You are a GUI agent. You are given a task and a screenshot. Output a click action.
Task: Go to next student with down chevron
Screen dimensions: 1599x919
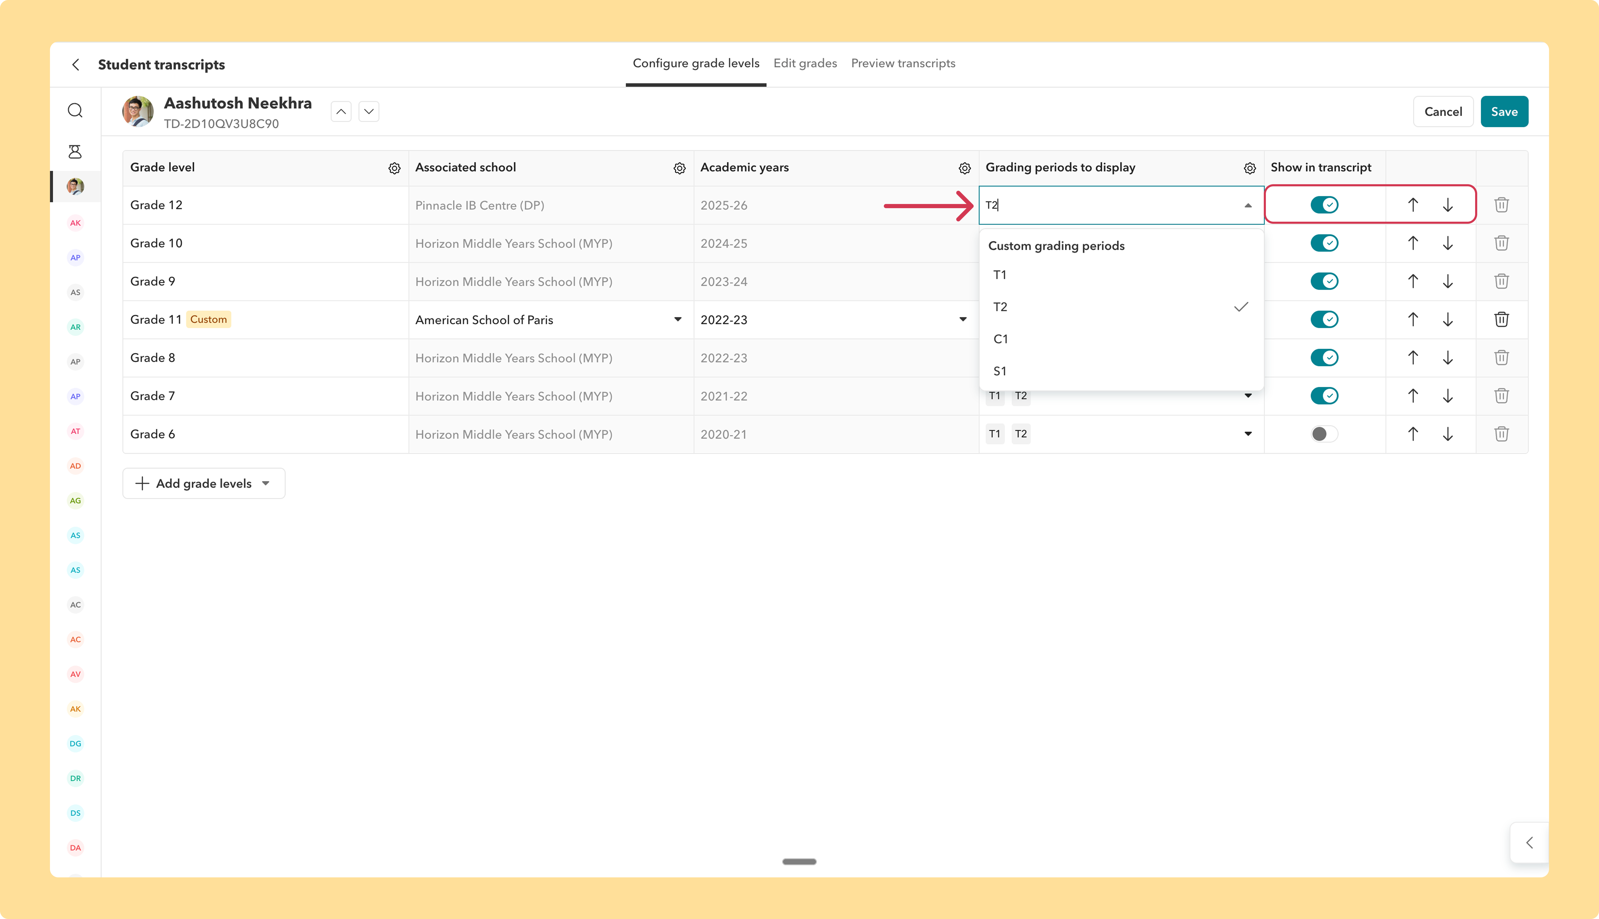[x=369, y=112]
